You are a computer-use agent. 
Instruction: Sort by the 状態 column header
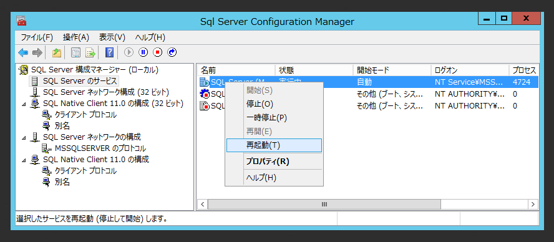314,70
